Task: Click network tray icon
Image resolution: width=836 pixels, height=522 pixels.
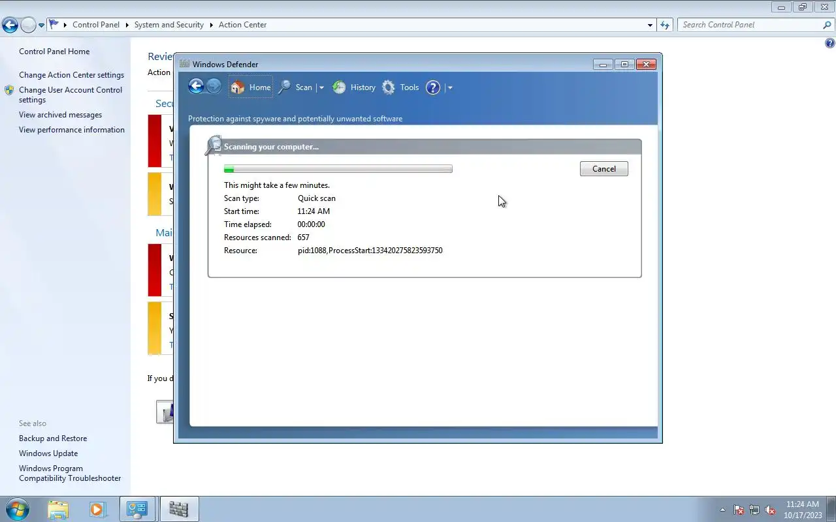Action: 754,510
